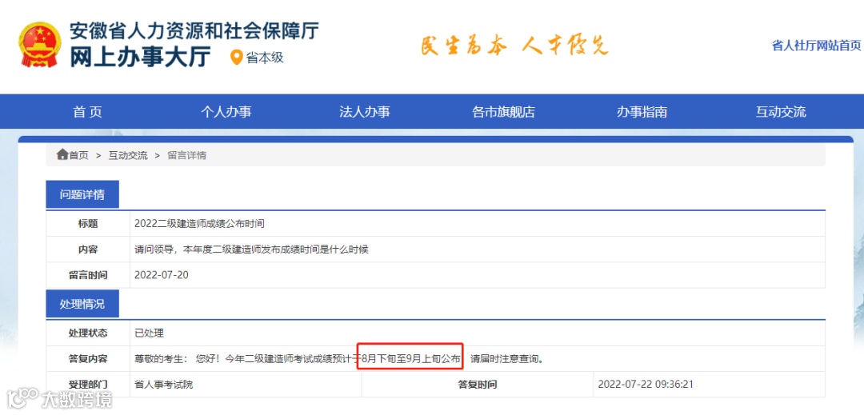Open 互动交流 navigation menu item
The height and width of the screenshot is (415, 864).
(781, 112)
